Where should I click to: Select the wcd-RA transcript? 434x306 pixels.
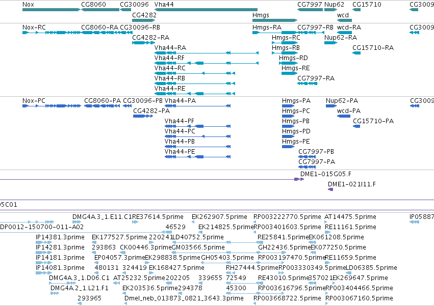point(344,33)
